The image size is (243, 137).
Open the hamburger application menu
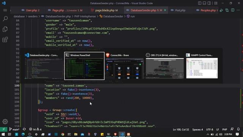click(x=5, y=10)
